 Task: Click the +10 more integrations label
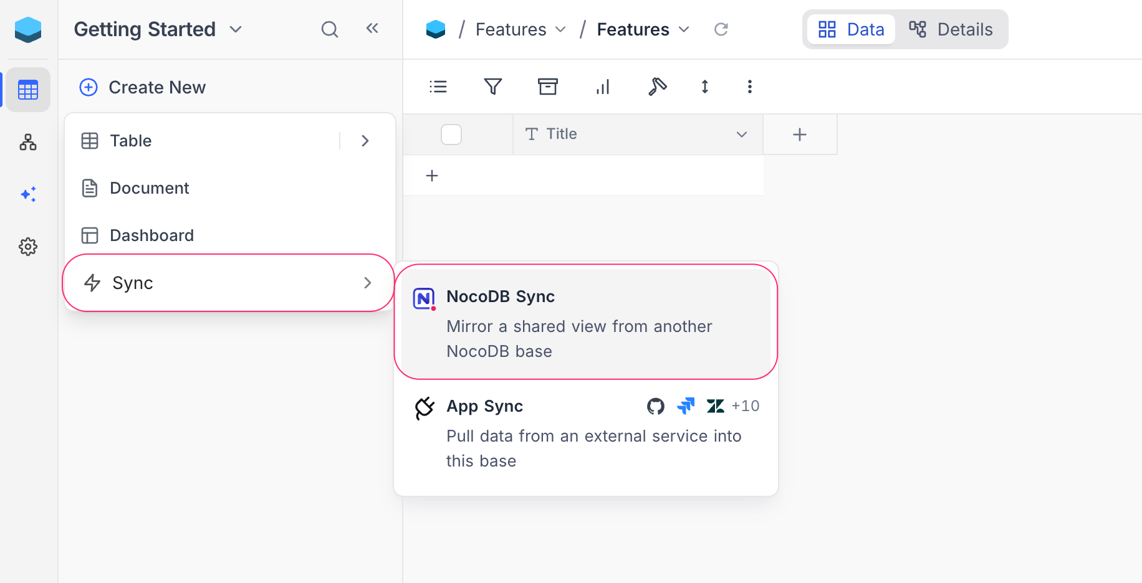746,406
